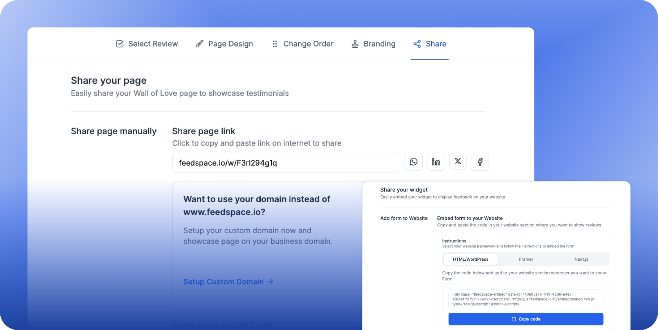Go to the Change Order tab
This screenshot has width=658, height=330.
click(x=303, y=44)
